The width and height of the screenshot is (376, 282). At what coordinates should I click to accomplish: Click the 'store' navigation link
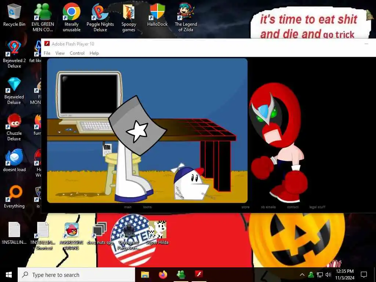245,207
